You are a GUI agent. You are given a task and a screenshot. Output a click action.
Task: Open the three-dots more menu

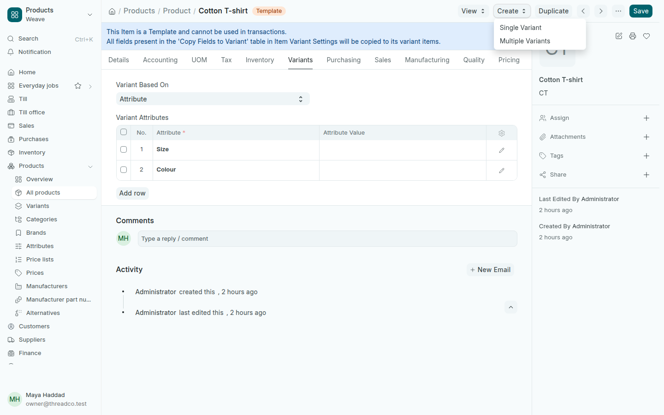(618, 11)
